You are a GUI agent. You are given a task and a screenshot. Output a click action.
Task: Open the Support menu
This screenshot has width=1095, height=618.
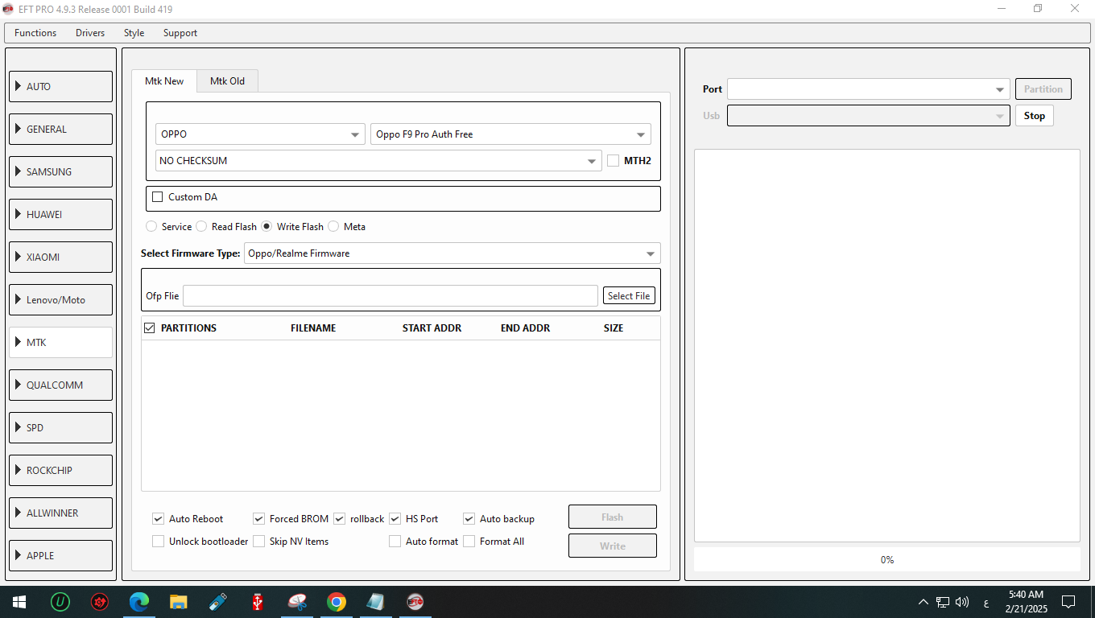(x=180, y=33)
